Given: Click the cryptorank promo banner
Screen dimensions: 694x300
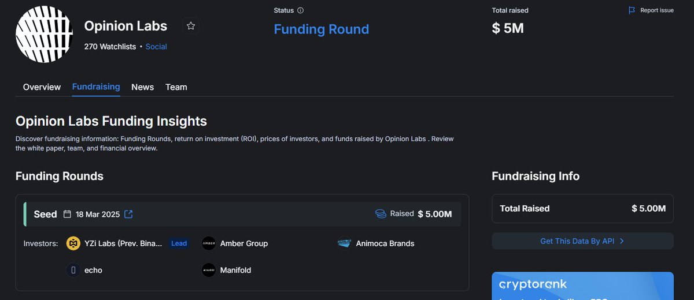Looking at the screenshot, I should 582,286.
